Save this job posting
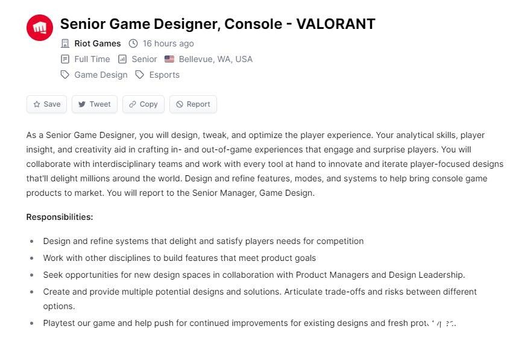 pyautogui.click(x=46, y=104)
